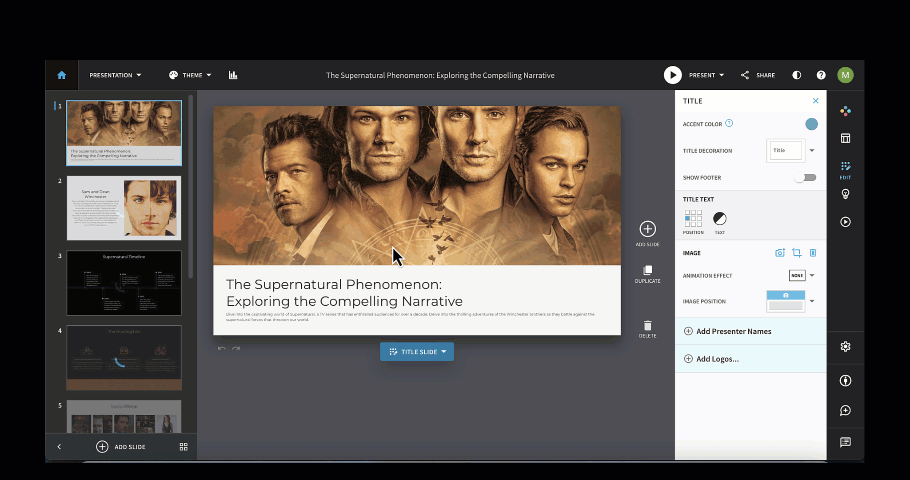
Task: Expand Title Decoration dropdown arrow
Action: 812,151
